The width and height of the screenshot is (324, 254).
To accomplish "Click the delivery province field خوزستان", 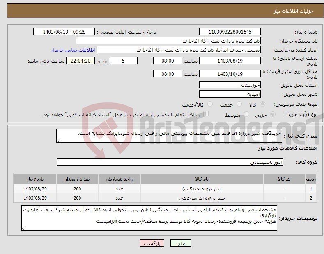I will click(230, 85).
